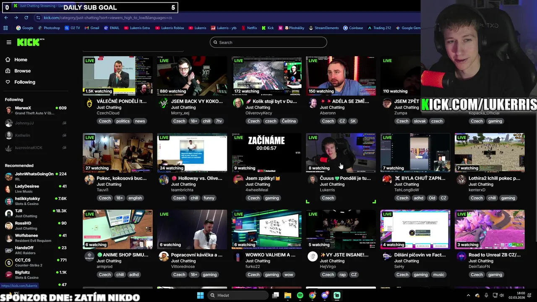The height and width of the screenshot is (302, 537).
Task: Open the hstikkytokky recommended channel
Action: (x=36, y=201)
